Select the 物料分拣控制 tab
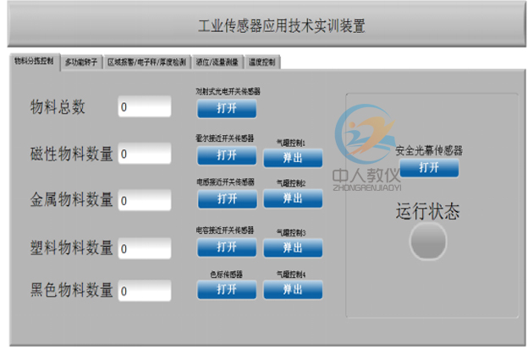This screenshot has width=528, height=347. [x=35, y=62]
